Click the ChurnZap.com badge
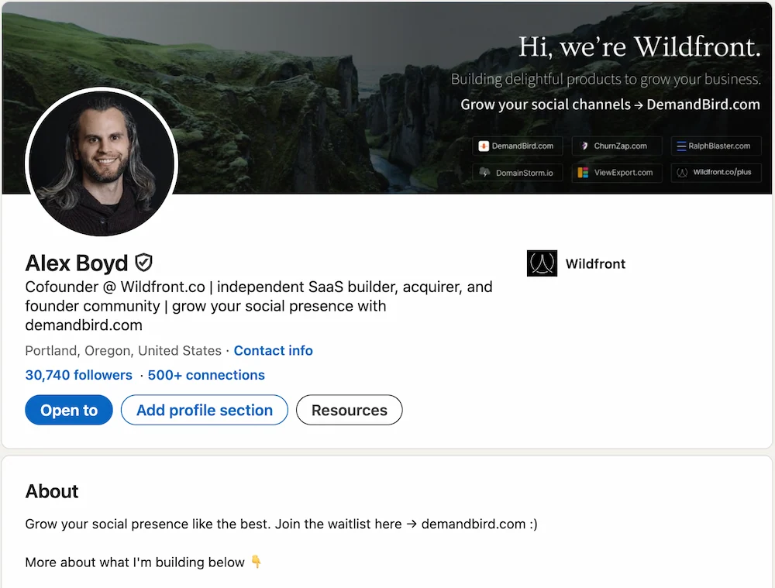The width and height of the screenshot is (775, 588). point(616,146)
